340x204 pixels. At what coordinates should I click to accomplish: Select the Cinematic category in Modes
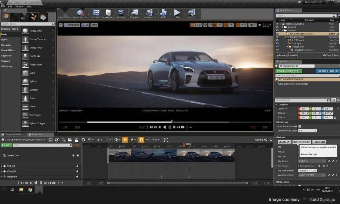tap(6, 45)
